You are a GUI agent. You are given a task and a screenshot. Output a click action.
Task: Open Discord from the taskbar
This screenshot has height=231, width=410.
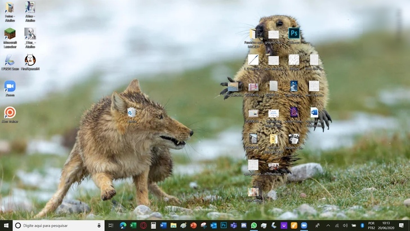244,225
